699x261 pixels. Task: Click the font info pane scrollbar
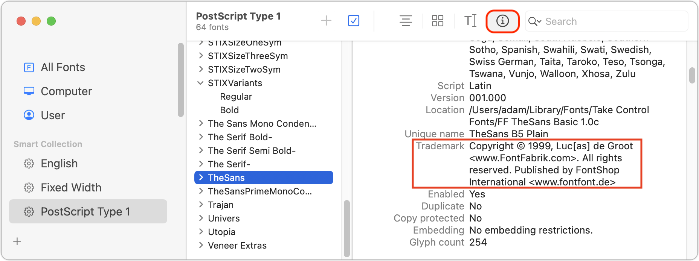pos(692,76)
